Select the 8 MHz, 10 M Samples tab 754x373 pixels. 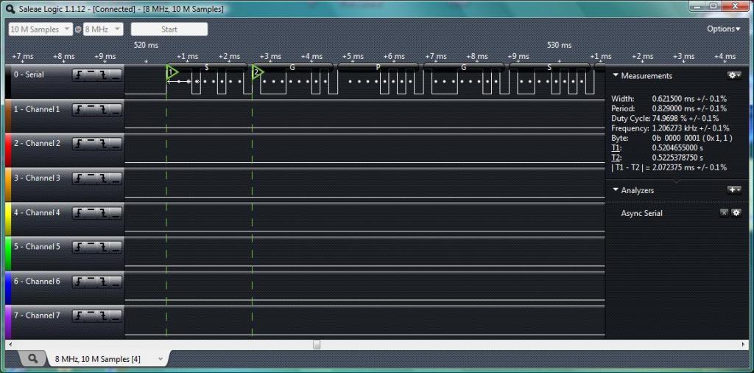pos(103,359)
